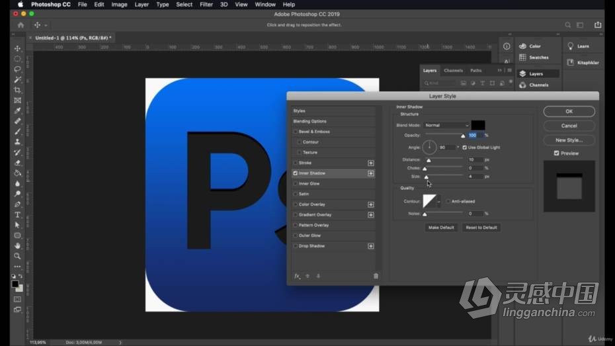
Task: Select the Pen tool
Action: pyautogui.click(x=17, y=204)
